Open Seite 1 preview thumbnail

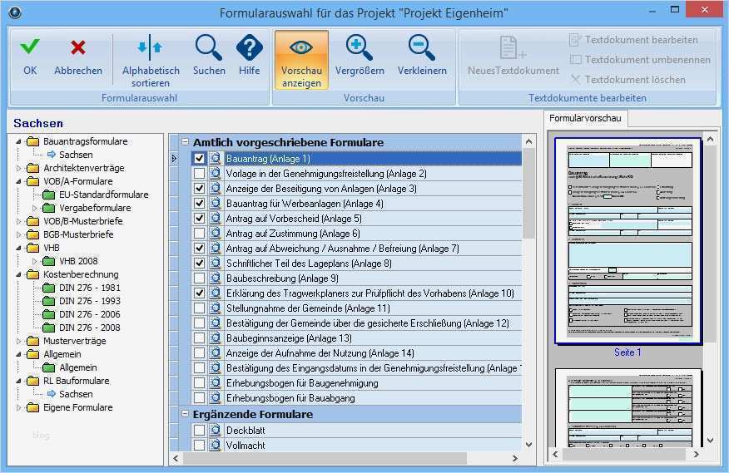click(628, 241)
